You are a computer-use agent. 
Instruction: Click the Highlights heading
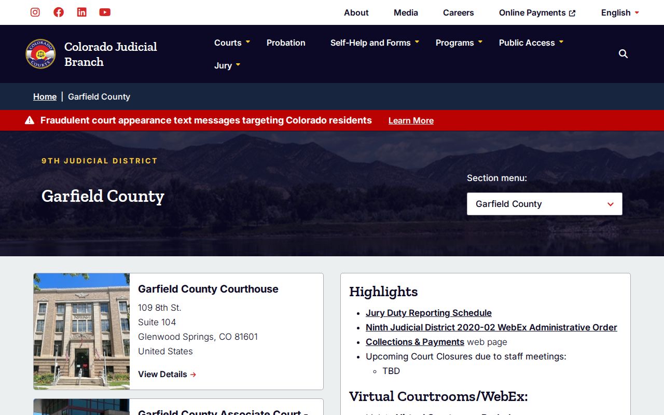(383, 292)
